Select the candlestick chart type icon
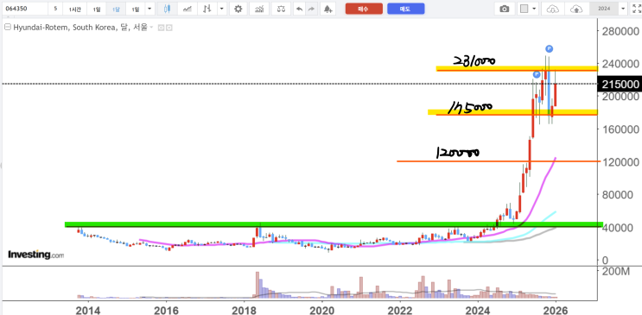This screenshot has width=642, height=315. pos(167,9)
